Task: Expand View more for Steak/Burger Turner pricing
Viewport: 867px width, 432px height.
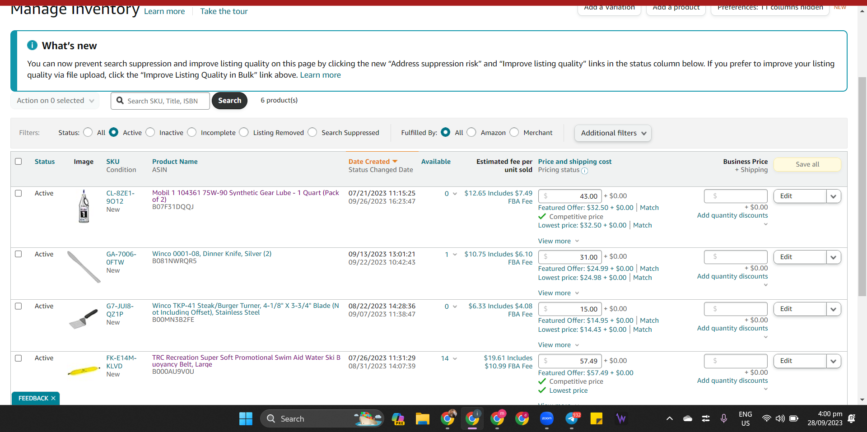Action: pos(559,345)
